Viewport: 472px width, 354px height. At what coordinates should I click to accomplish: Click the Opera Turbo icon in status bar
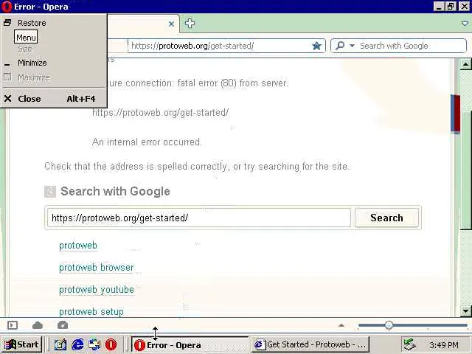(x=63, y=325)
